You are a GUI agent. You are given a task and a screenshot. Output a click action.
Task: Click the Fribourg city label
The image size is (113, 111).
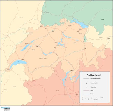pyautogui.click(x=34, y=50)
